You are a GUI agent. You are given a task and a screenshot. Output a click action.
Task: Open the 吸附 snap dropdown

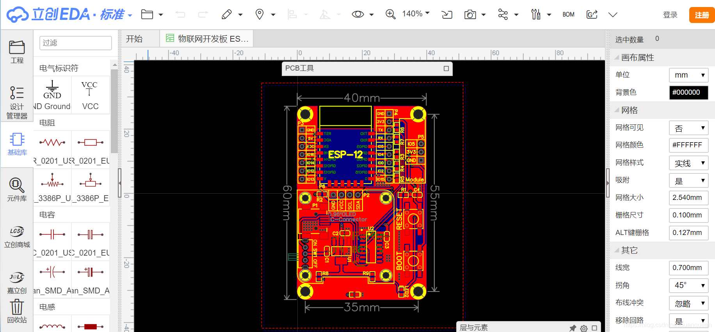point(688,180)
